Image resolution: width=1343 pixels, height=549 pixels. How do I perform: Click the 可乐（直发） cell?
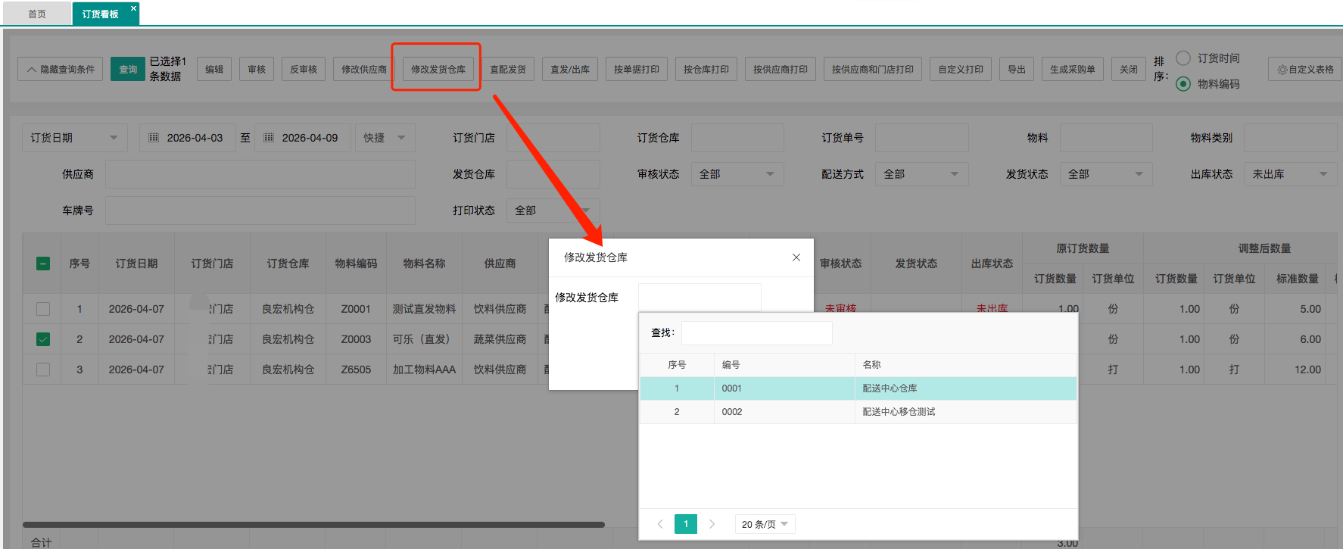click(x=424, y=339)
